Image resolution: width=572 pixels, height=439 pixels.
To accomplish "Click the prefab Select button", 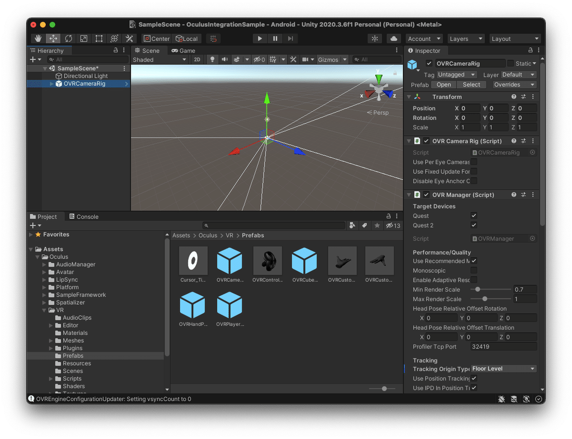I will [x=471, y=85].
